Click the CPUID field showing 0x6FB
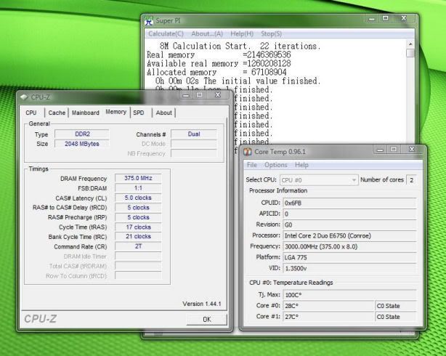The height and width of the screenshot is (356, 446). pos(349,203)
